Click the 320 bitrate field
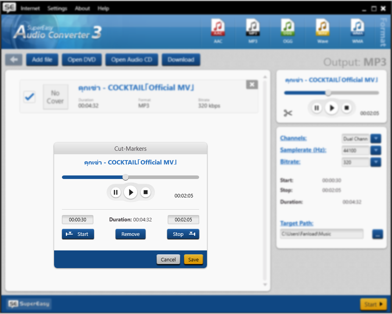 tap(356, 162)
